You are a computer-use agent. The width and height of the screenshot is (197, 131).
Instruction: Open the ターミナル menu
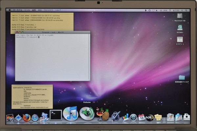[18, 10]
